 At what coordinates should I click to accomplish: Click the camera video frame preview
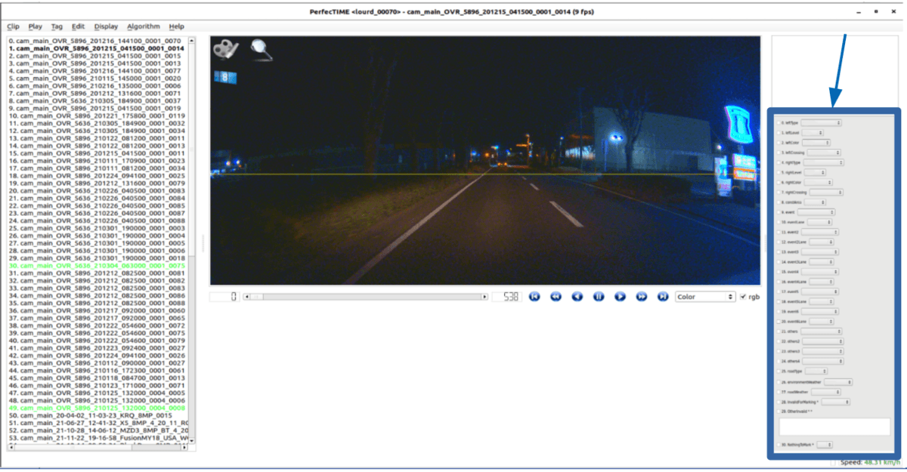pyautogui.click(x=485, y=160)
